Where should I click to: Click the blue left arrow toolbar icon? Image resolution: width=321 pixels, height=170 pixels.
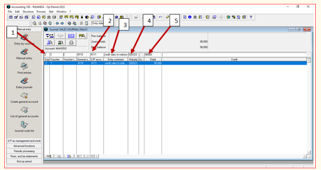57,23
